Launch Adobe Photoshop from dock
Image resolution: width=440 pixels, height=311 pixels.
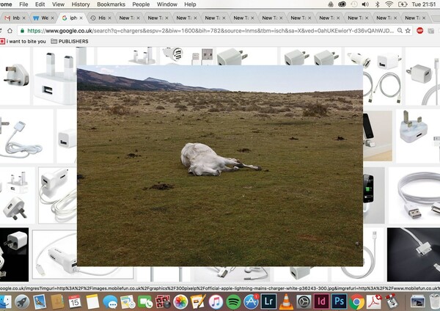339,301
